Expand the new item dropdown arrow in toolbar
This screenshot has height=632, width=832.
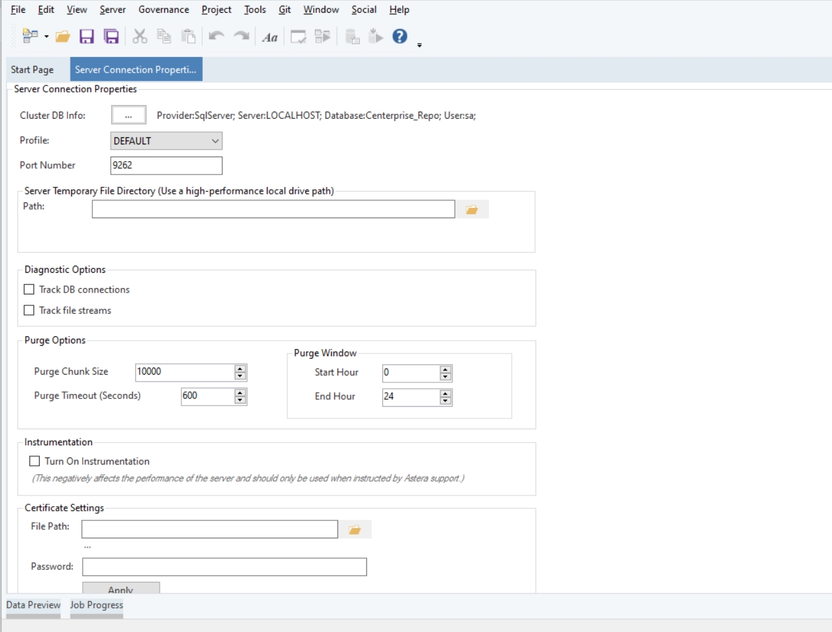pos(46,37)
